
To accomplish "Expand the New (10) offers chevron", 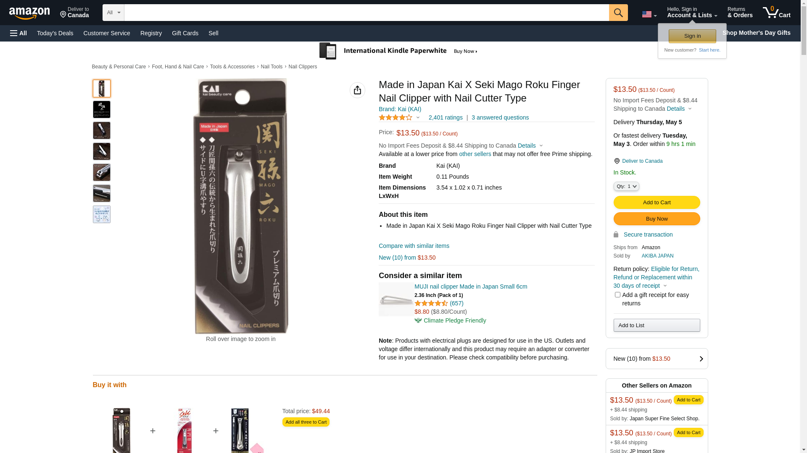I will click(701, 359).
